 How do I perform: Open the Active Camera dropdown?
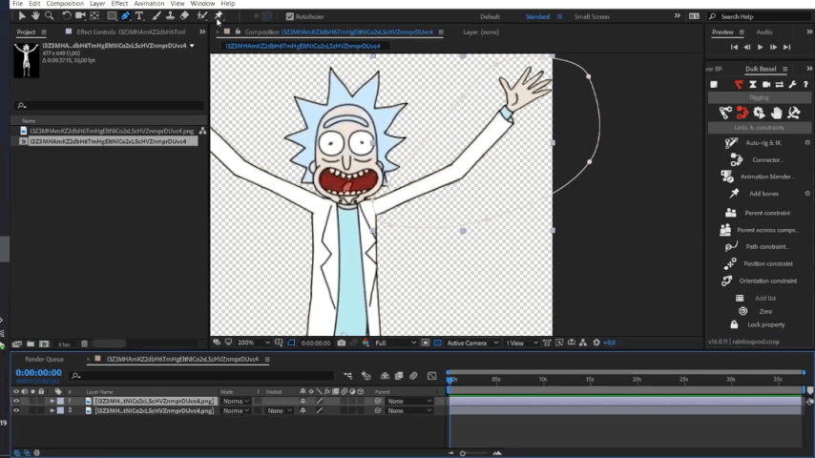[x=472, y=343]
